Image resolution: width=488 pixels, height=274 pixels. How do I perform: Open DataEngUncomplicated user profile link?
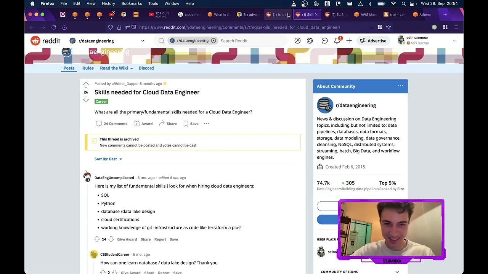(x=114, y=178)
